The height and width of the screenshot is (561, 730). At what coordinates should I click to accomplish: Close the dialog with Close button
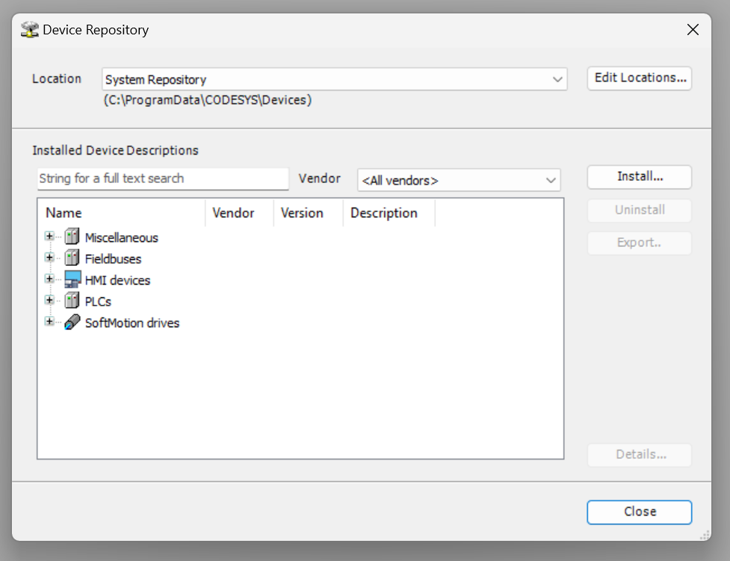pos(640,512)
